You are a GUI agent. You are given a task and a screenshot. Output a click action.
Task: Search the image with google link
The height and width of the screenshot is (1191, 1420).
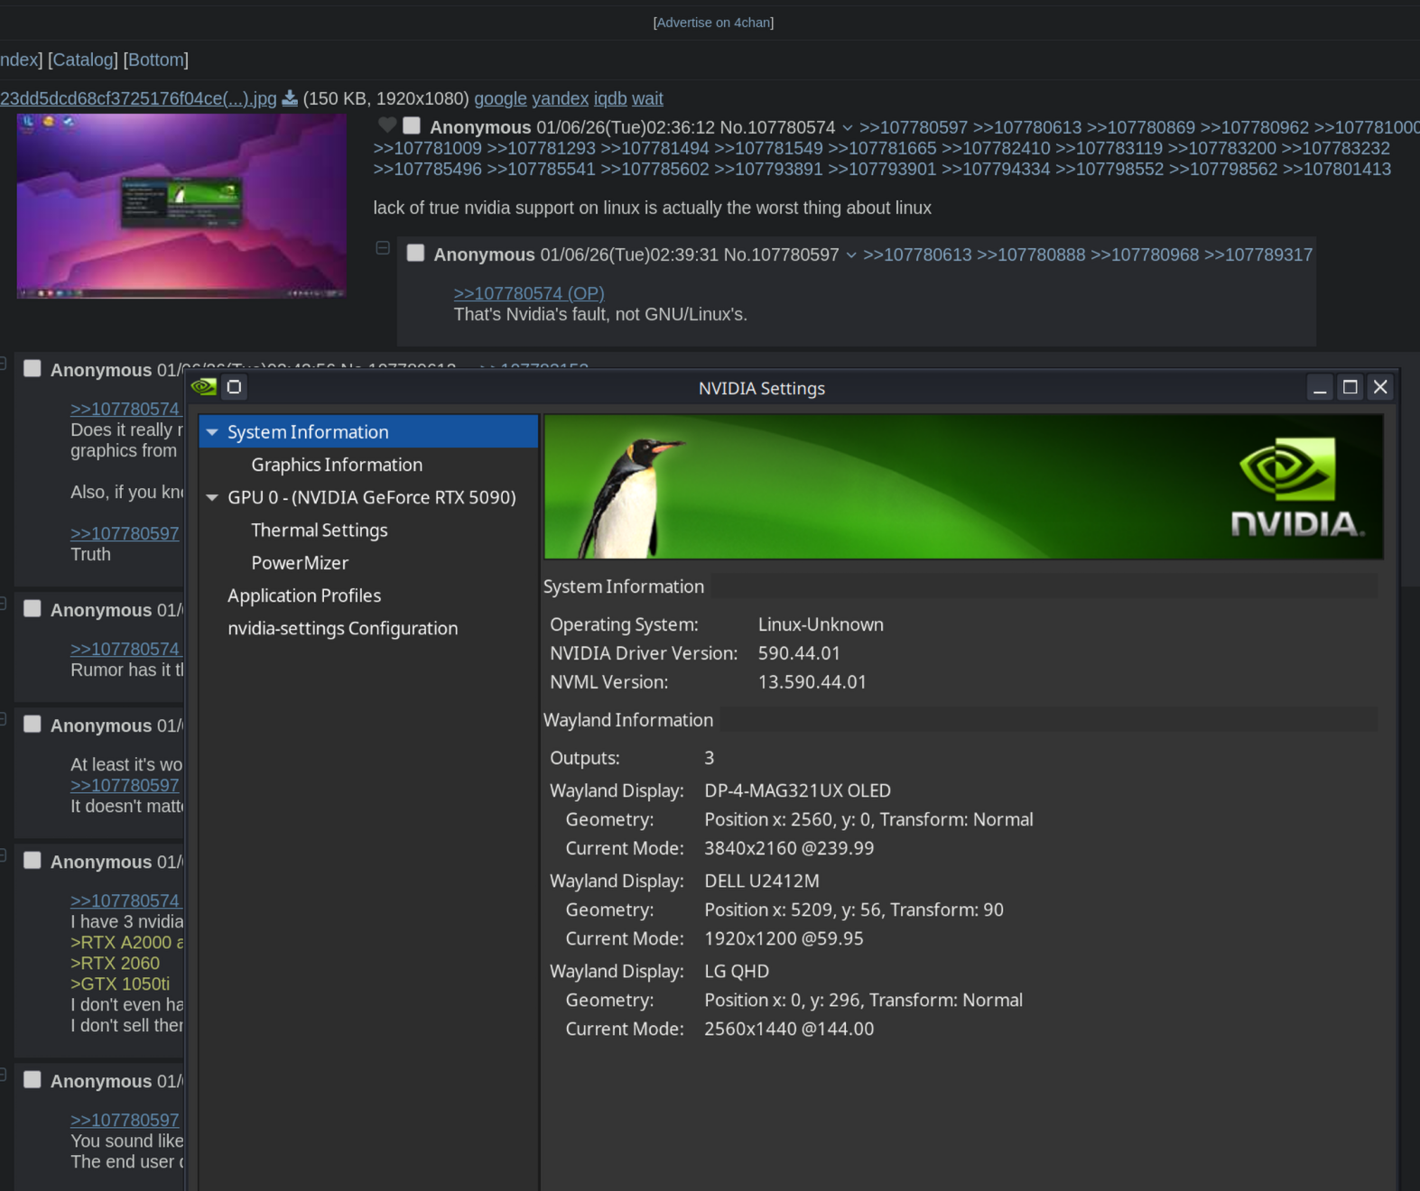point(500,98)
